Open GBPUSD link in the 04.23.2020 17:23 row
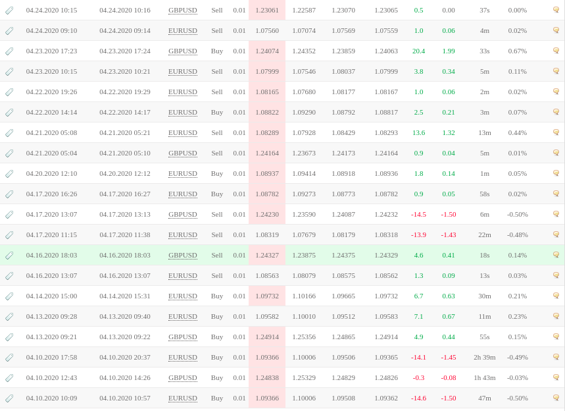This screenshot has width=565, height=411. (183, 51)
